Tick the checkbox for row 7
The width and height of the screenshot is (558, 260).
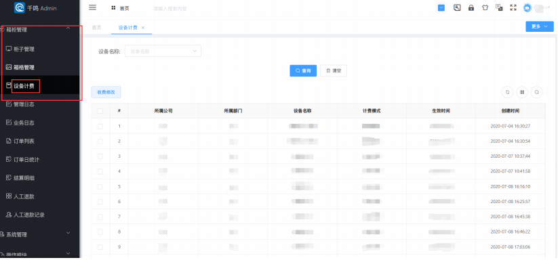coord(100,217)
